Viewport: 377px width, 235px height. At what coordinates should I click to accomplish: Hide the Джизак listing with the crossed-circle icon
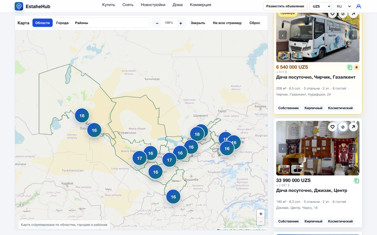343,127
